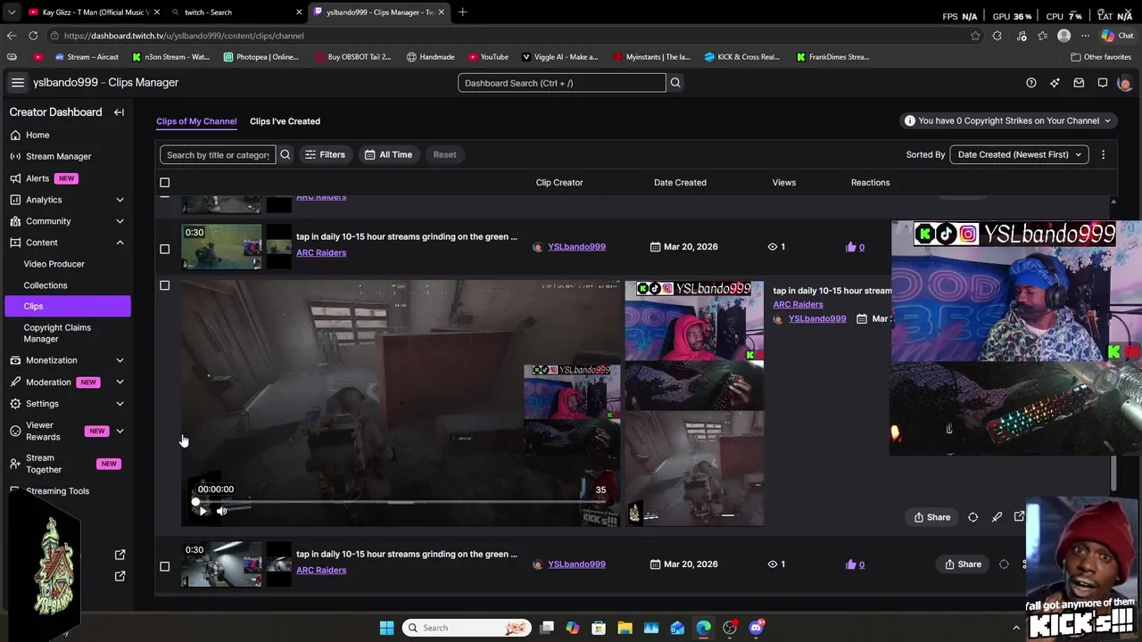Click Share on the expanded clip
1142x642 pixels.
(931, 517)
